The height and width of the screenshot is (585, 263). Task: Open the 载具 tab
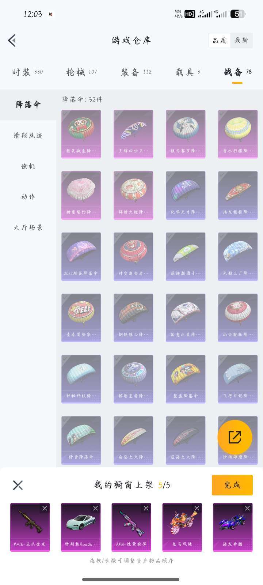[x=188, y=72]
